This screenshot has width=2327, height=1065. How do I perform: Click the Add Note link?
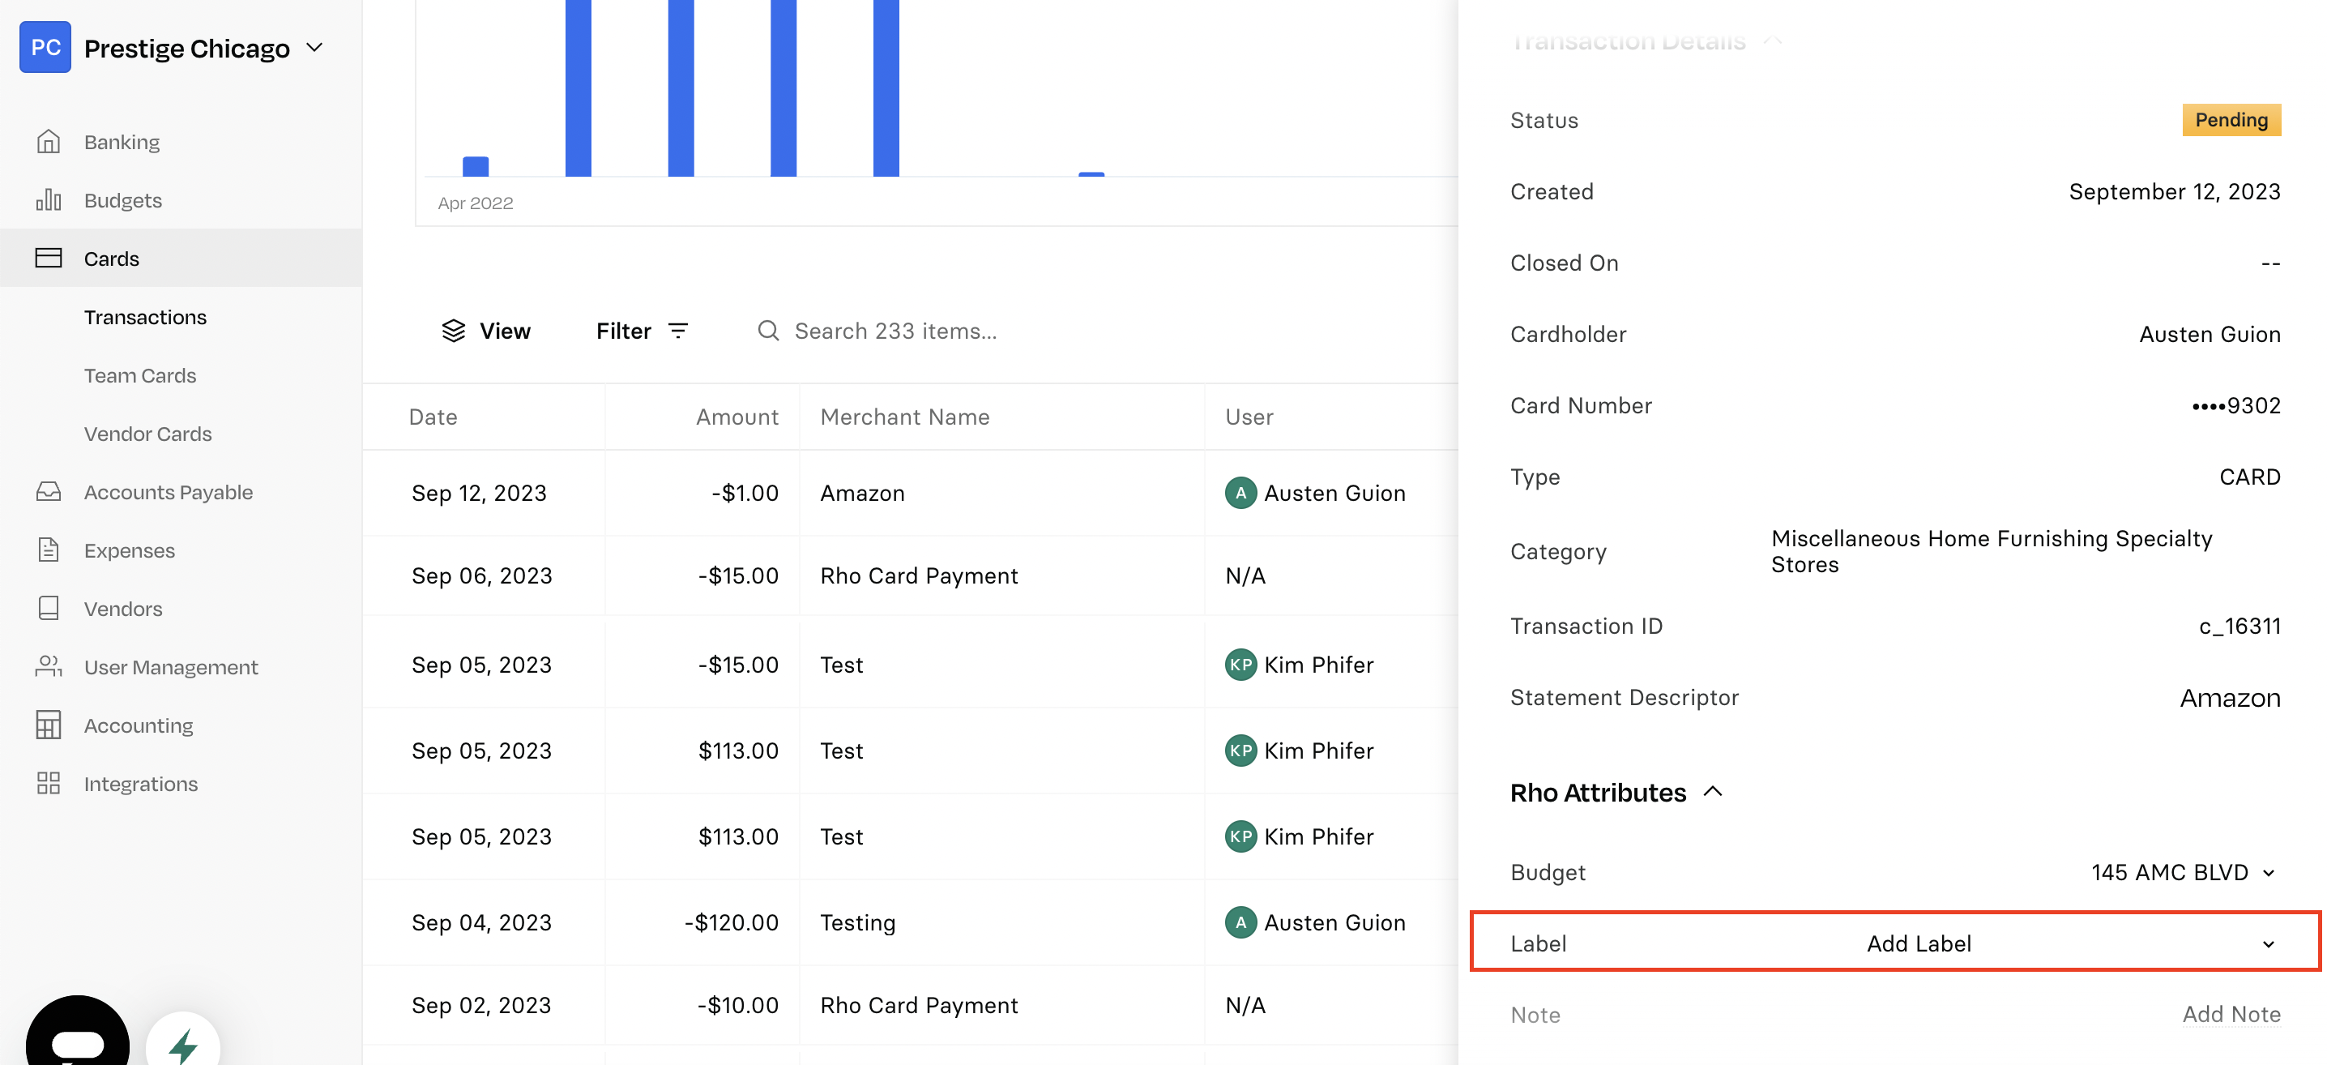coord(2231,1013)
